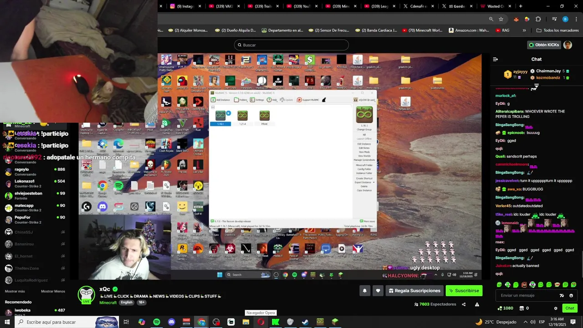Open the xQc channel avatar
The image size is (583, 328).
86,295
